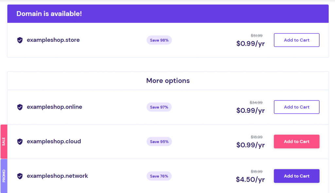Click shield icon beside exampleshop.network
The image size is (335, 193).
[20, 176]
